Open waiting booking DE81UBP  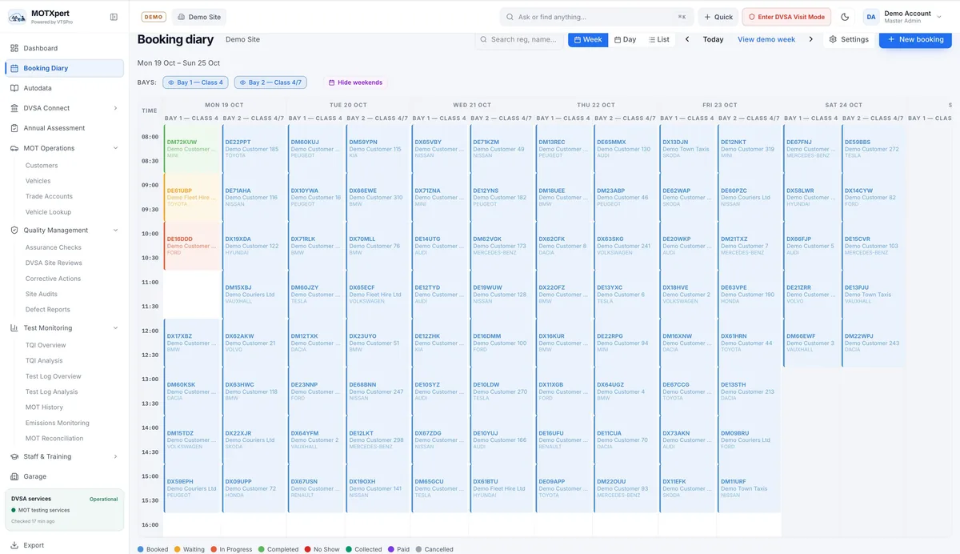click(x=192, y=197)
